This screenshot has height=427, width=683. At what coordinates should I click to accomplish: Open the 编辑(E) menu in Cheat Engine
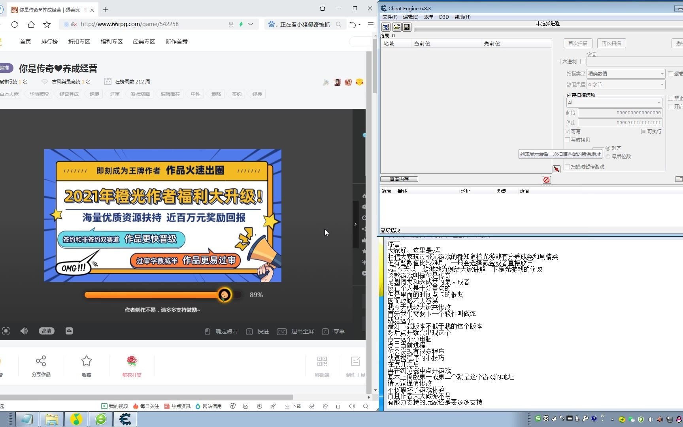(411, 17)
